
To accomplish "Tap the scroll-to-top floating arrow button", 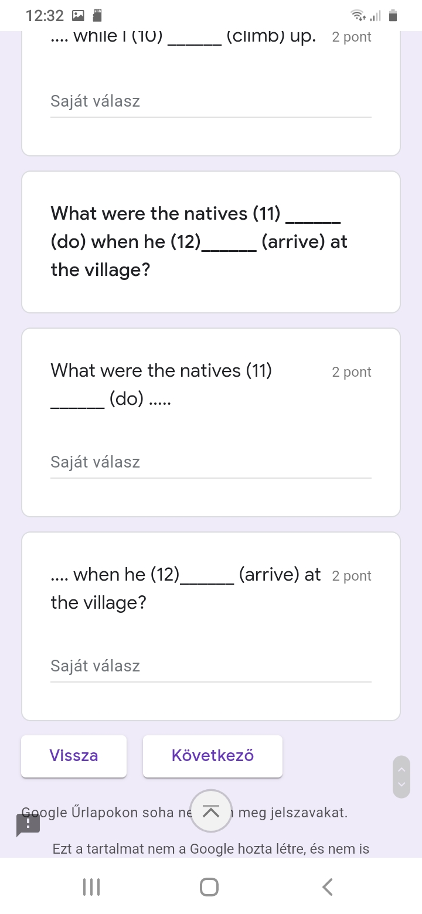I will pos(211,811).
